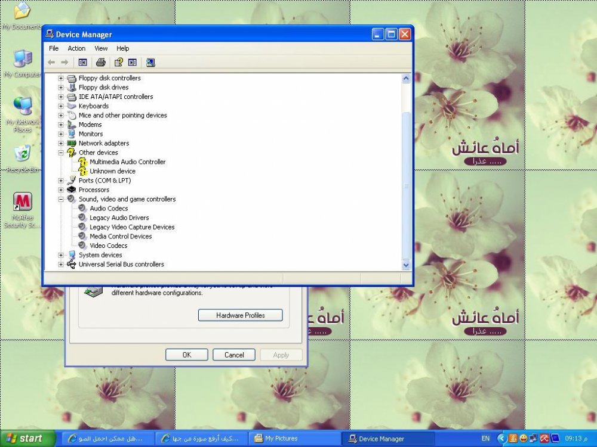
Task: Select the Legacy Video Capture Devices entry
Action: click(132, 227)
